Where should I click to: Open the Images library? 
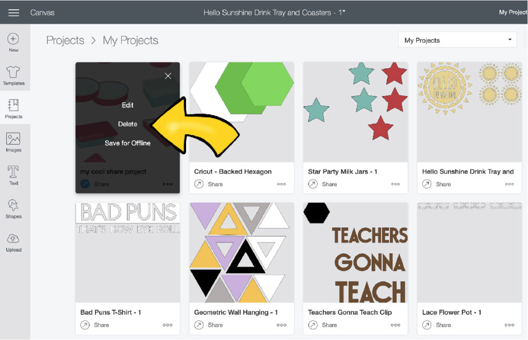click(x=13, y=142)
